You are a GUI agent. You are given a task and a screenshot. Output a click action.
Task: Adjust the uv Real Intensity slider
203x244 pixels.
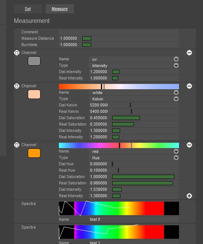pyautogui.click(x=115, y=78)
